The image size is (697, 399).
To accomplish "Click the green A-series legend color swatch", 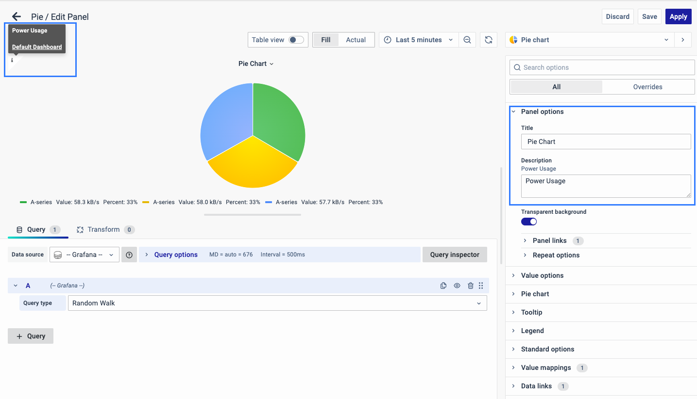I will pos(23,202).
